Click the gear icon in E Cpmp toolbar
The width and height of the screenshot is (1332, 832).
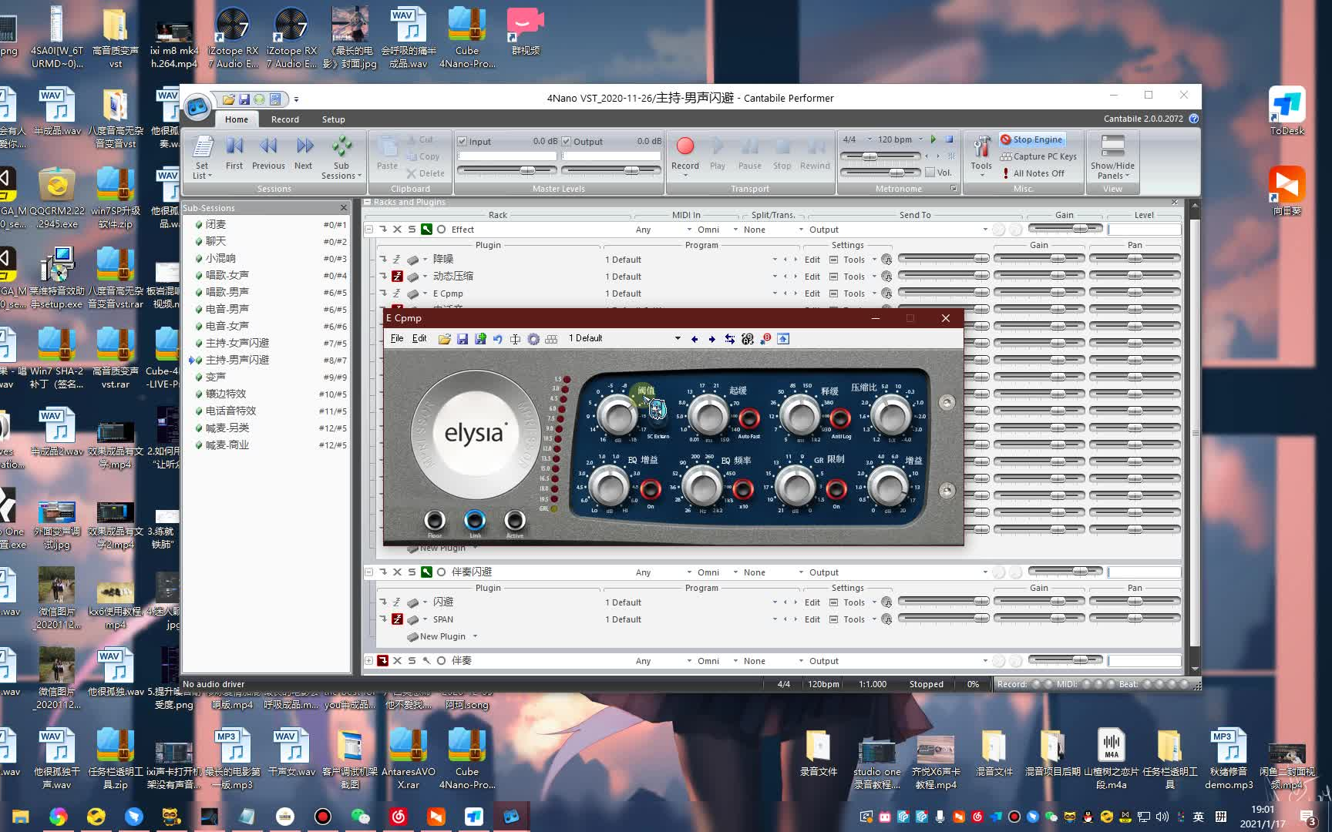pyautogui.click(x=533, y=339)
